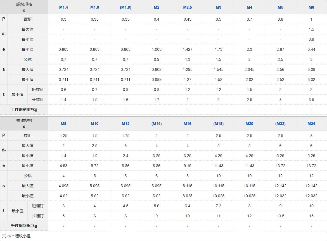Open the M3 column header link
Image resolution: width=327 pixels, height=241 pixels.
219,7
